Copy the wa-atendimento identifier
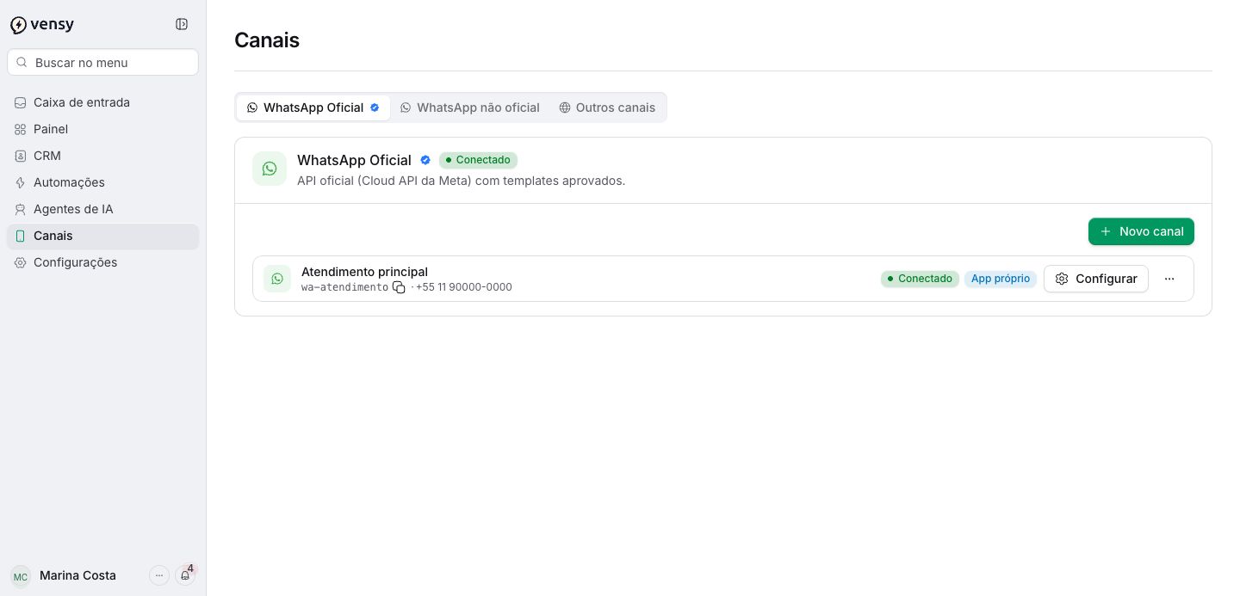 (399, 287)
